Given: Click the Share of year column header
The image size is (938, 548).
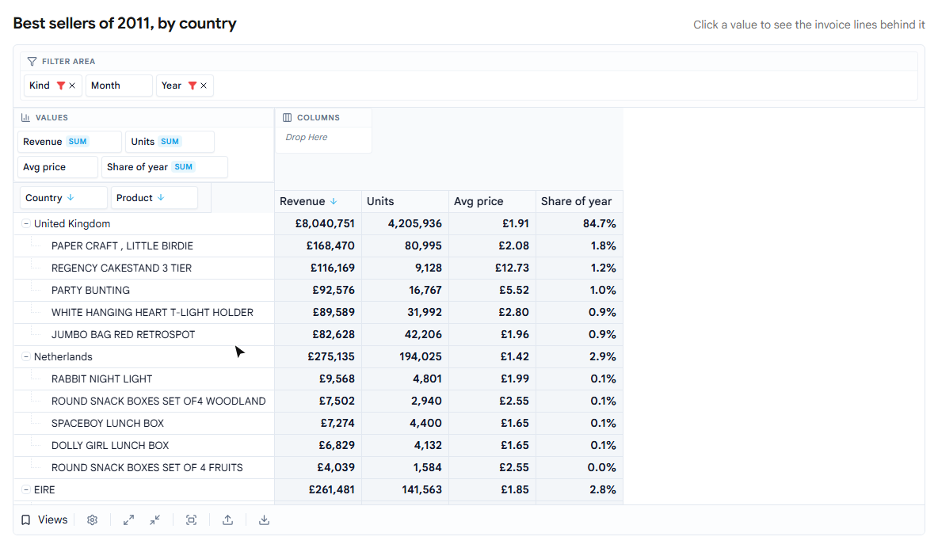Looking at the screenshot, I should [579, 202].
